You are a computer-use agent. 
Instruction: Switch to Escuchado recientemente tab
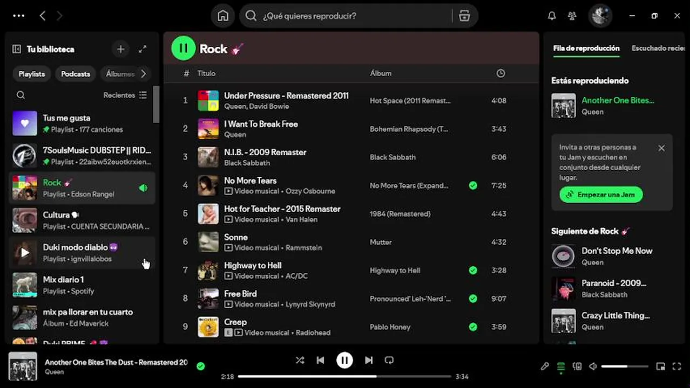(659, 48)
